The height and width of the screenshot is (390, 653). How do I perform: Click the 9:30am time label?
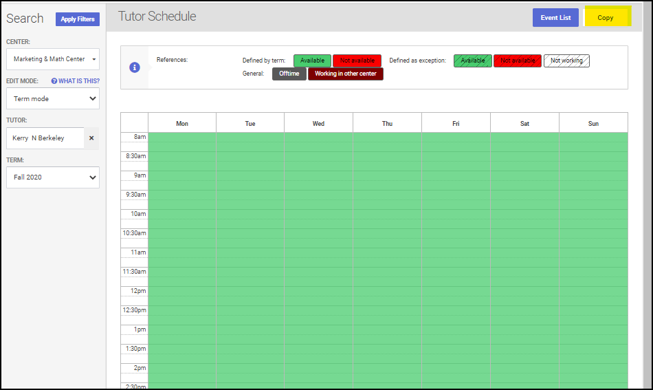coord(136,194)
